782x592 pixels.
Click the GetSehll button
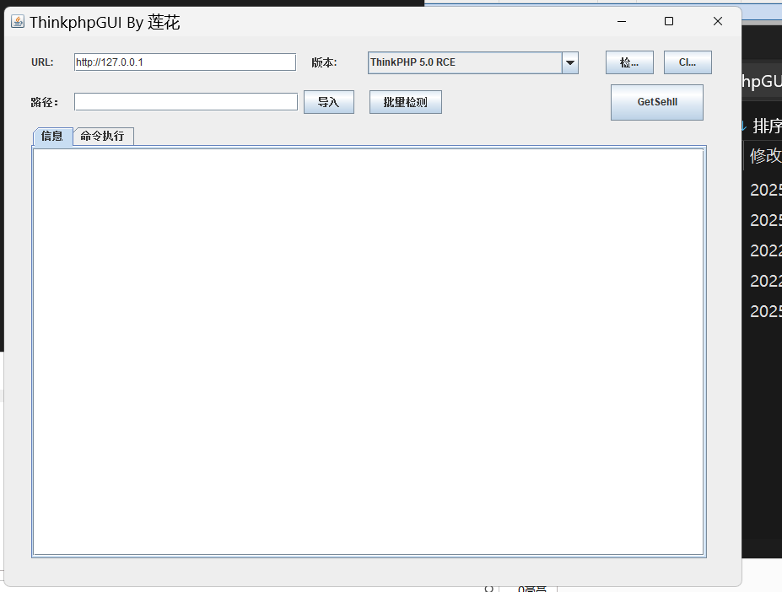pos(657,102)
